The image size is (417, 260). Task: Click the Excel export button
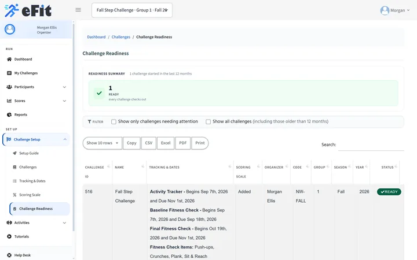click(x=166, y=143)
